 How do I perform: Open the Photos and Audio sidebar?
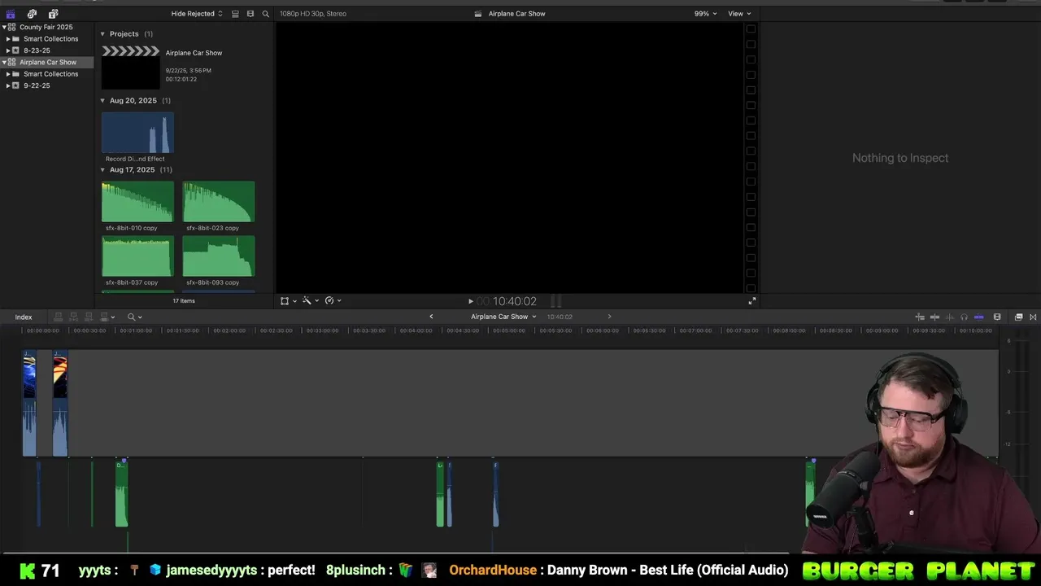pyautogui.click(x=32, y=14)
